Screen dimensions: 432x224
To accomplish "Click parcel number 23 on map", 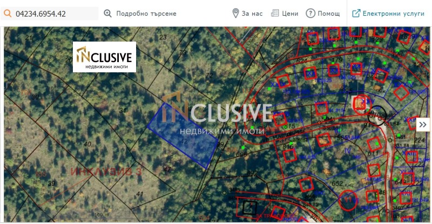I will pos(163,37).
